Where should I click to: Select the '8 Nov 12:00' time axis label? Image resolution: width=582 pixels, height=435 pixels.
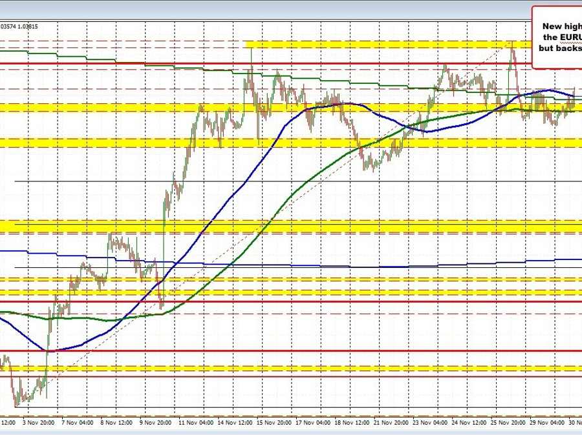point(116,422)
